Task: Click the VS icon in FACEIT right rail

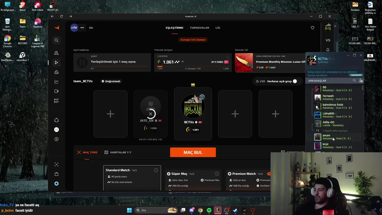Action: 328,40
